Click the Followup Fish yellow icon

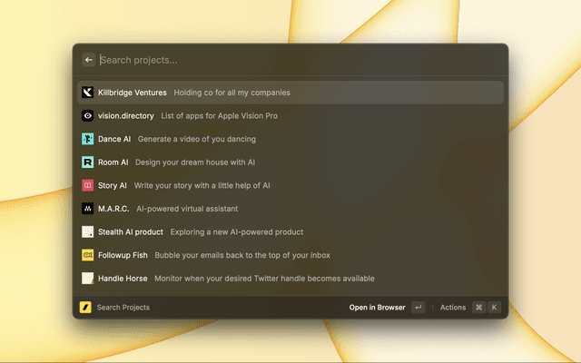87,255
